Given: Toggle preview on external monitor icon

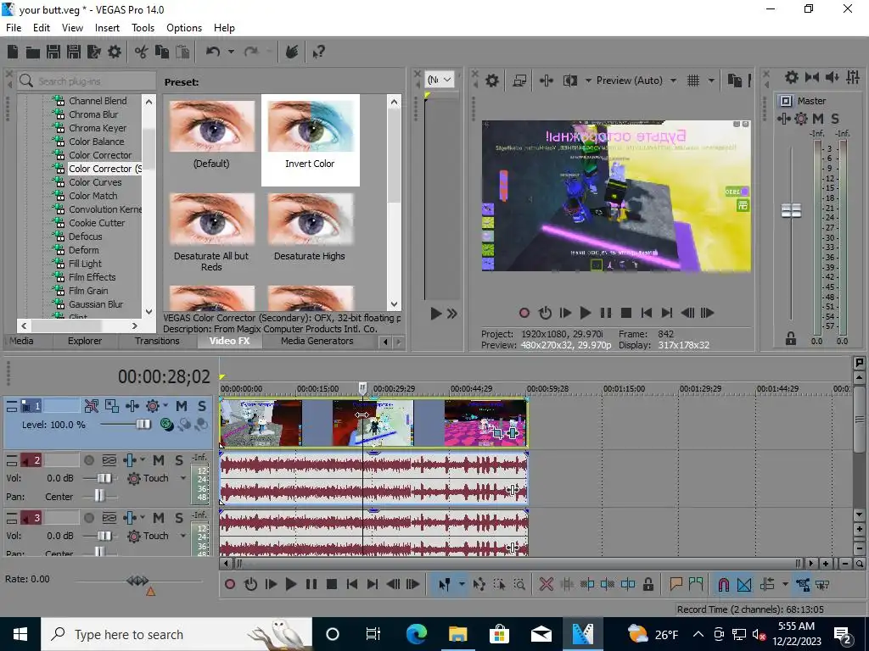Looking at the screenshot, I should (519, 81).
